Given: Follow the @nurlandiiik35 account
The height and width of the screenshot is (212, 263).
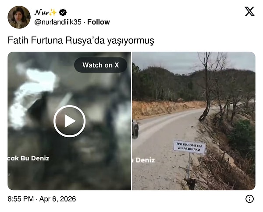Looking at the screenshot, I should pos(99,22).
